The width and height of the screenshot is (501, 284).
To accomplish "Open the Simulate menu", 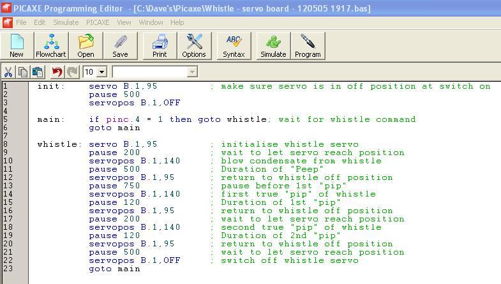I will coord(66,22).
